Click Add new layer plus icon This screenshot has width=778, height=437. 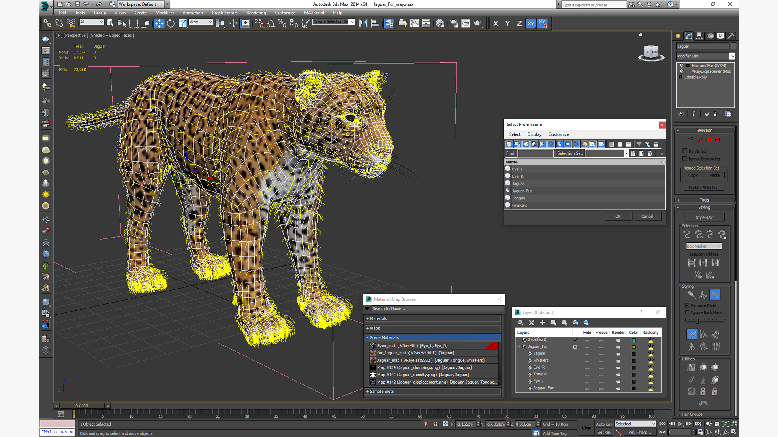coord(542,322)
